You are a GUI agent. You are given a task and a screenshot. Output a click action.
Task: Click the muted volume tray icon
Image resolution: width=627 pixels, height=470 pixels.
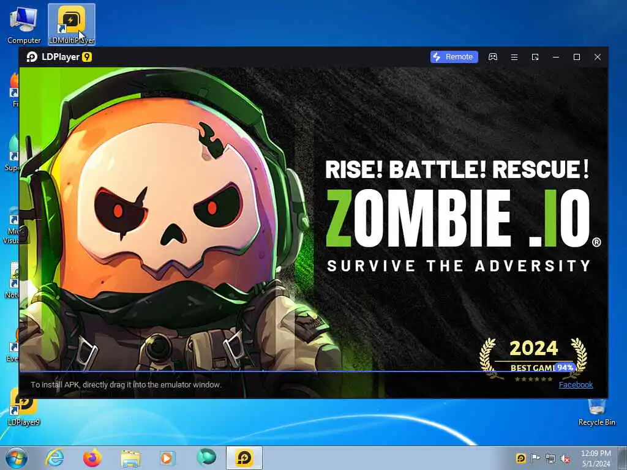click(565, 458)
